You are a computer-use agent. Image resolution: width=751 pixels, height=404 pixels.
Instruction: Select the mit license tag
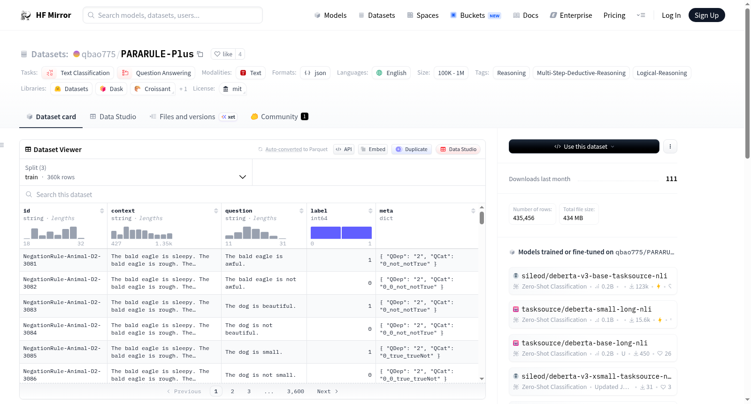point(233,89)
